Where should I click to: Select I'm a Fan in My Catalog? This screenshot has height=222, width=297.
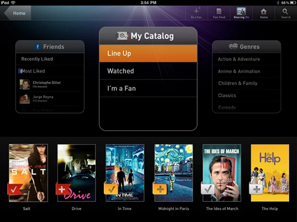point(148,89)
